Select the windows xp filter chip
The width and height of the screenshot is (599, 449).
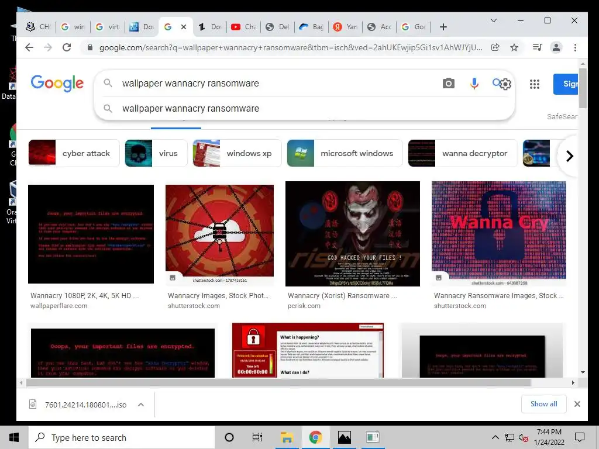click(237, 153)
